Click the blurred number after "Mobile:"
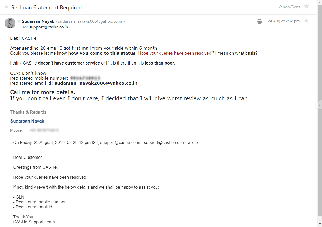This screenshot has height=227, width=322. (x=44, y=130)
